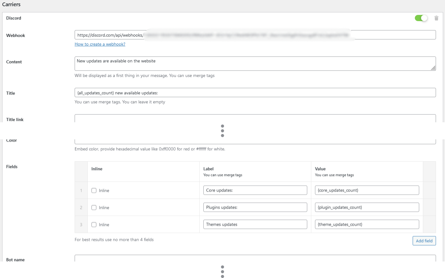Grab the Content textarea resize handle
Image resolution: width=445 pixels, height=278 pixels.
pos(433,68)
